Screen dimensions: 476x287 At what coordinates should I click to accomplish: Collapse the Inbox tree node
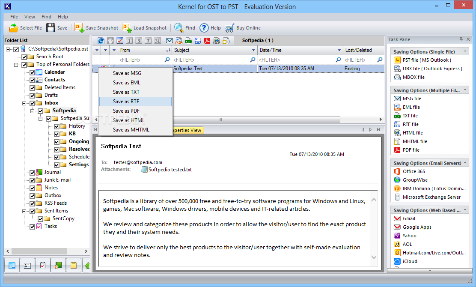tap(24, 103)
